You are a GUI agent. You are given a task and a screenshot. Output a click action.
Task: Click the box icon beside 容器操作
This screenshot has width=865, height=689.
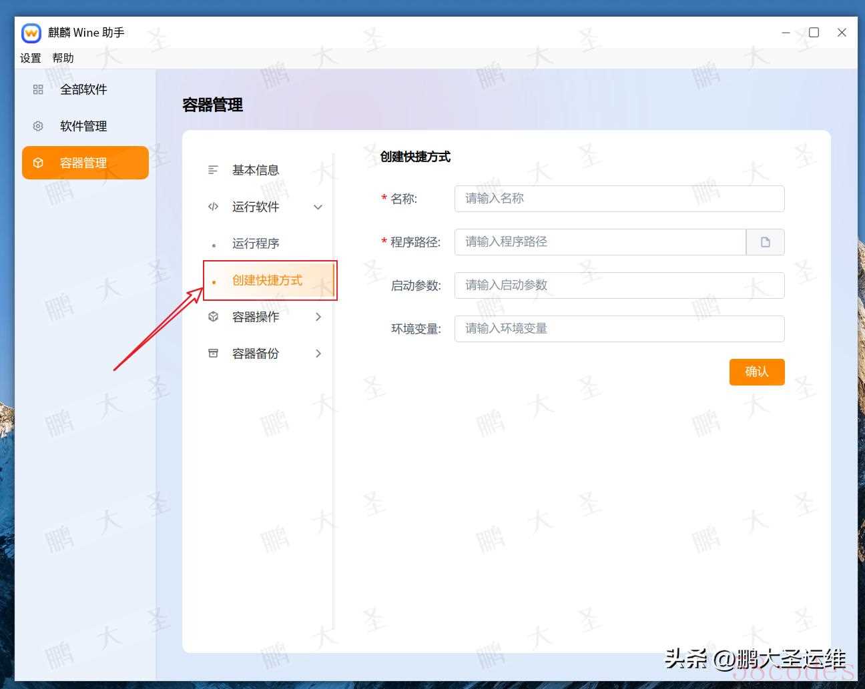coord(213,317)
